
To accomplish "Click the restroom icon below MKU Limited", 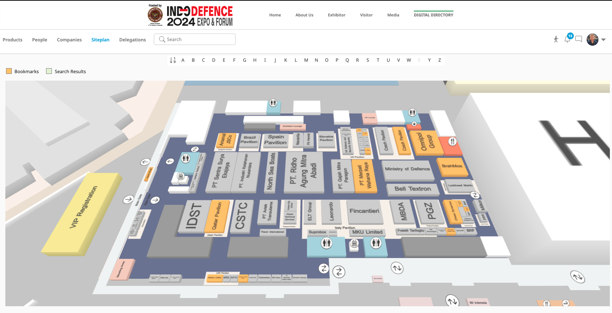I will coord(376,243).
